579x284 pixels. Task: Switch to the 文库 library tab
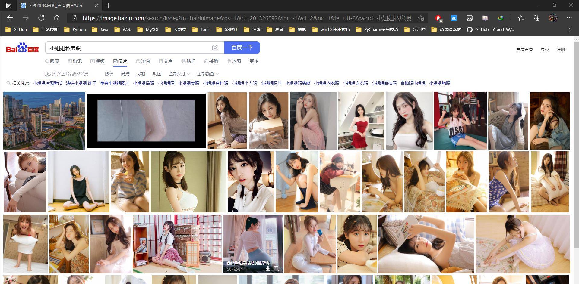click(x=166, y=61)
